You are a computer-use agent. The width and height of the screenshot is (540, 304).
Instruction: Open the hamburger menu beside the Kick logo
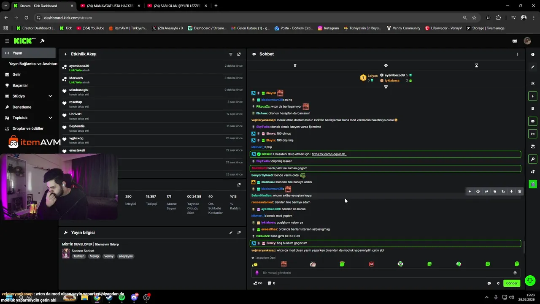(x=7, y=41)
